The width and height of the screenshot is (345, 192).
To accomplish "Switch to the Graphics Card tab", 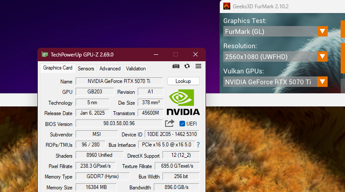I will pos(58,68).
